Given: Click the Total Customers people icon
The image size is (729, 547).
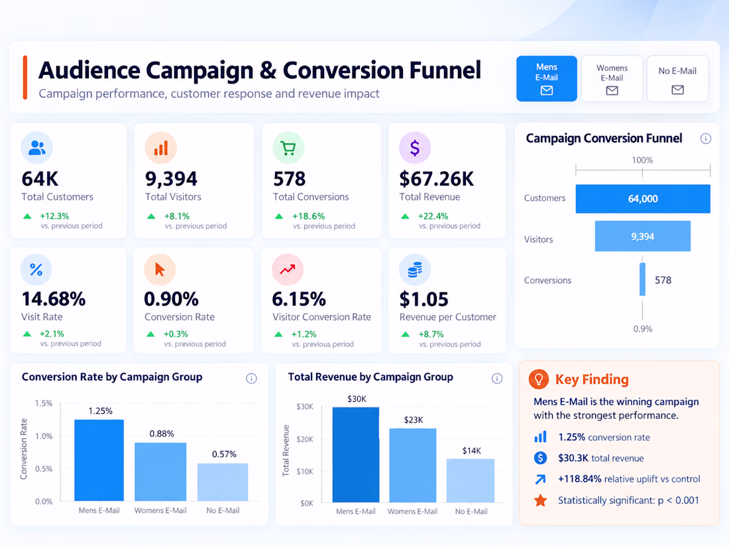Looking at the screenshot, I should (36, 148).
